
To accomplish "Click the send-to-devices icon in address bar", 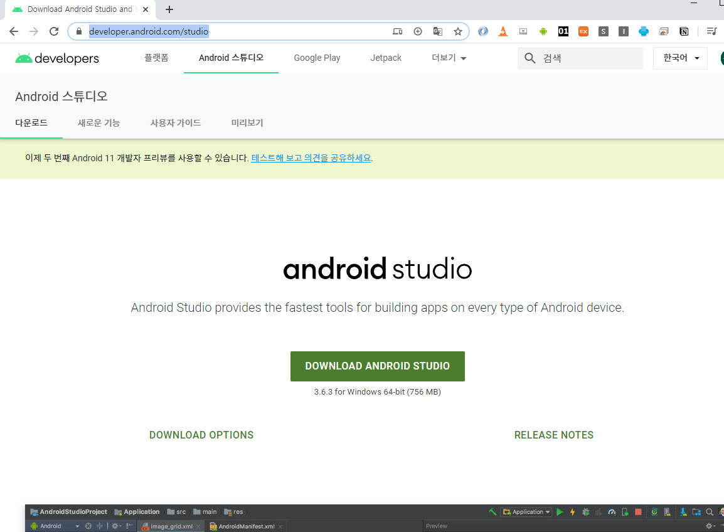I will point(398,31).
